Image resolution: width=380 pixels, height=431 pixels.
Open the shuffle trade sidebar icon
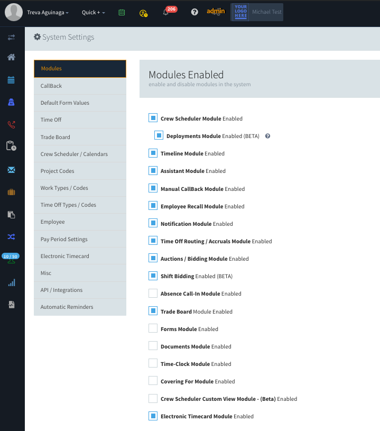click(x=11, y=237)
